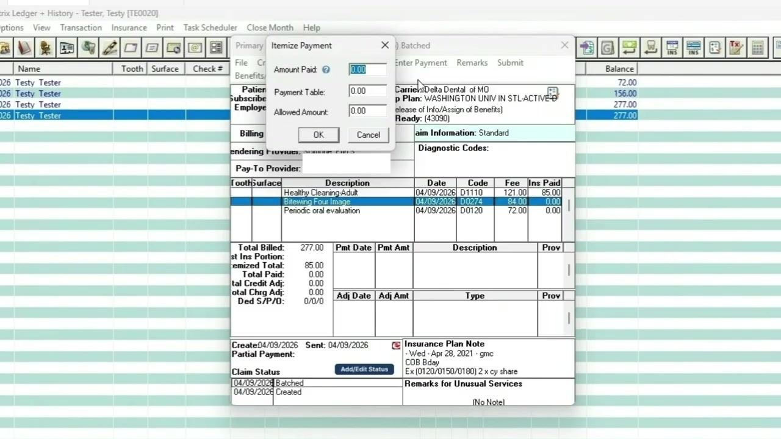The image size is (781, 439).
Task: Click the 72.00 balance in Ledger
Action: [627, 82]
